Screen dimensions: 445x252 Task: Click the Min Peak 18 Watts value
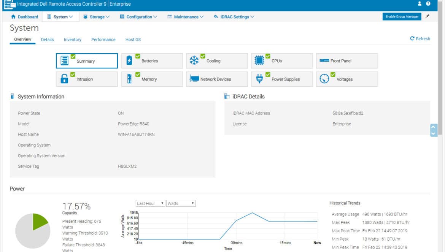(x=381, y=239)
